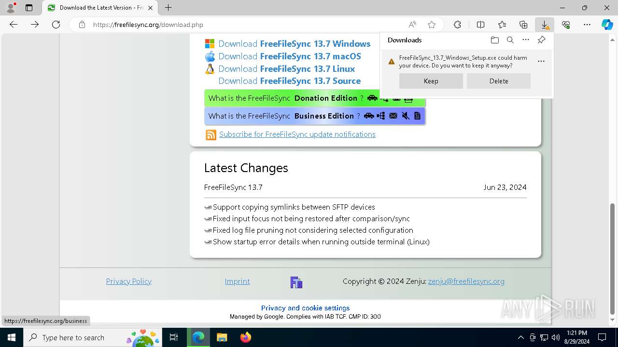
Task: Open the Business Edition info banner
Action: click(315, 116)
